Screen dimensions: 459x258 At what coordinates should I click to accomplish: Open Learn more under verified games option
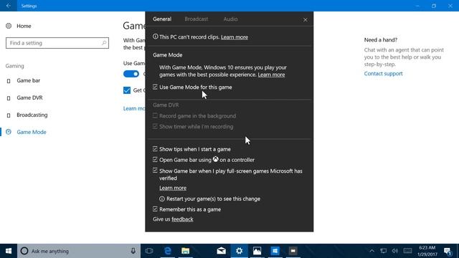point(173,188)
